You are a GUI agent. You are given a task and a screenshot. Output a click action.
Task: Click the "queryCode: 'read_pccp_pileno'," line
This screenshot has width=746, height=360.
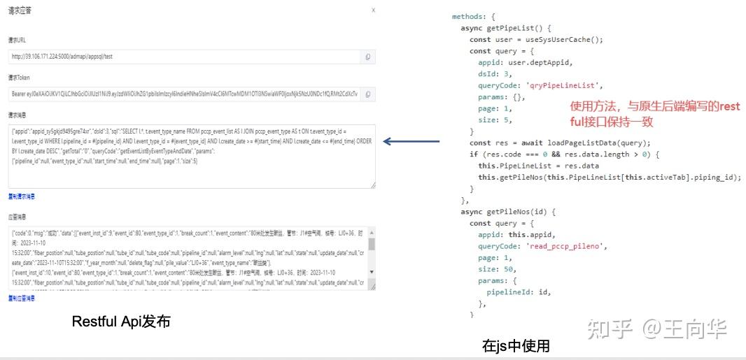[543, 247]
